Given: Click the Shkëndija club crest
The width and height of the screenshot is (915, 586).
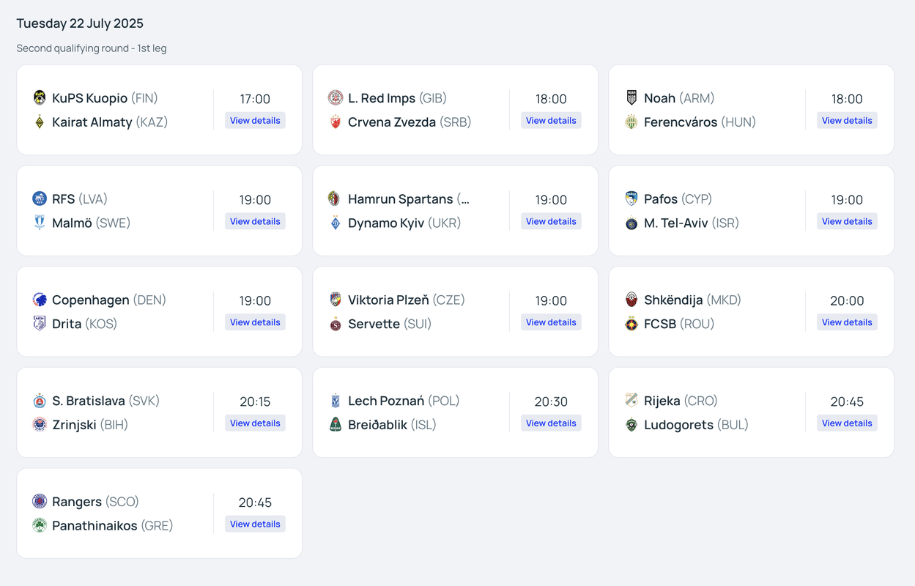Looking at the screenshot, I should (x=631, y=300).
